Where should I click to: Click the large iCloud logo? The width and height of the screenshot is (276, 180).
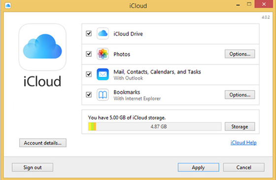point(42,47)
